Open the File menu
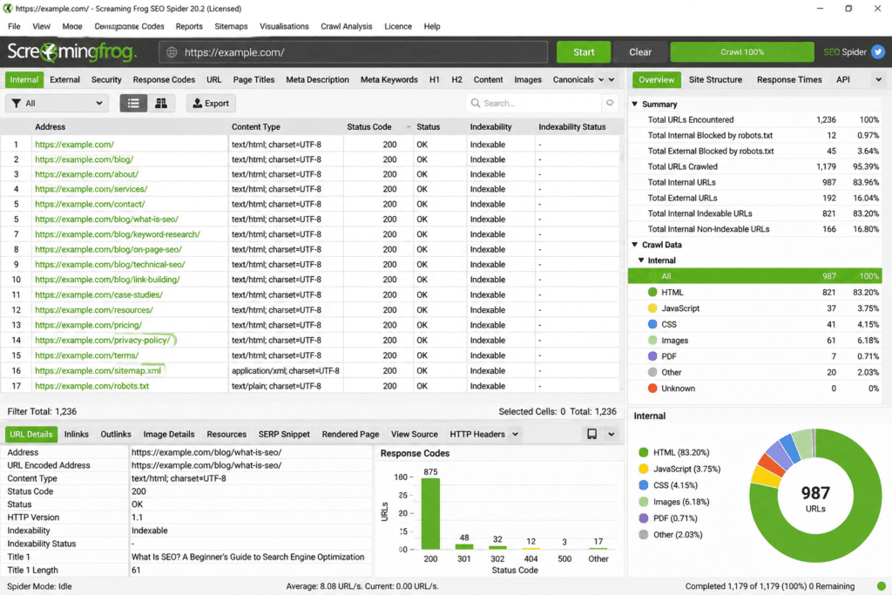The width and height of the screenshot is (892, 595). (x=14, y=26)
